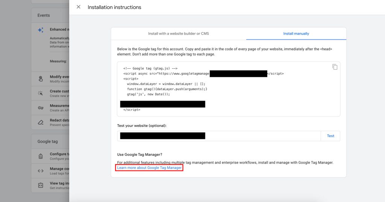Click the Modify events touch icon
Image resolution: width=385 pixels, height=202 pixels.
click(x=41, y=79)
